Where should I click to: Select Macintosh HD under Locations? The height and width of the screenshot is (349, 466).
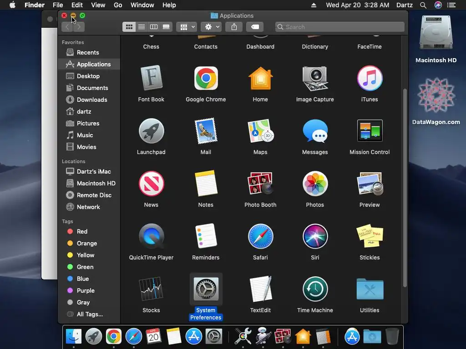[x=89, y=184]
